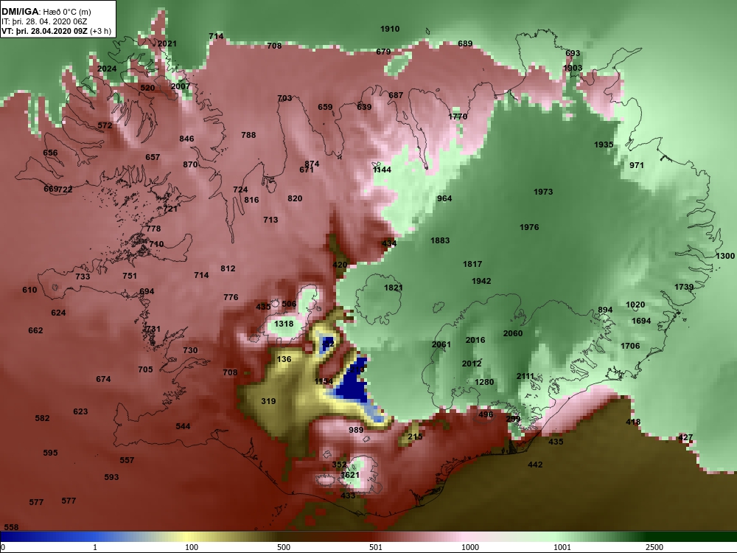This screenshot has height=553, width=737.
Task: Click the map value 1821
Action: (x=394, y=288)
